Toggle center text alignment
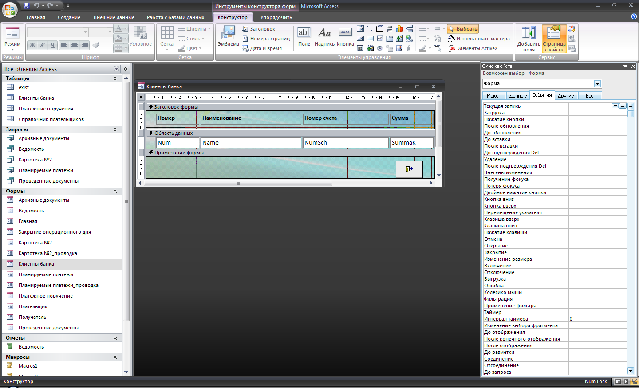 click(75, 45)
